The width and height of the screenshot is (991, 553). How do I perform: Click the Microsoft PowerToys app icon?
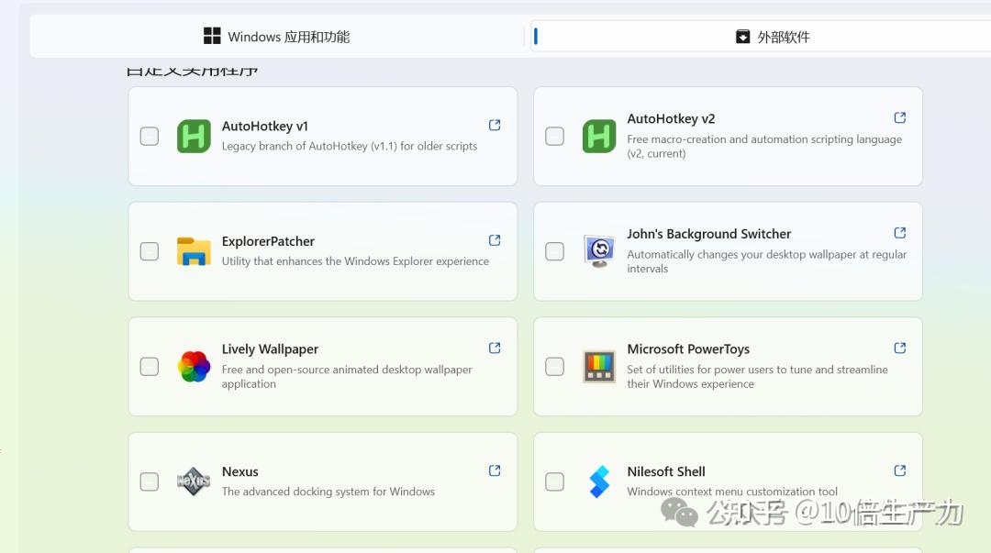click(x=598, y=367)
